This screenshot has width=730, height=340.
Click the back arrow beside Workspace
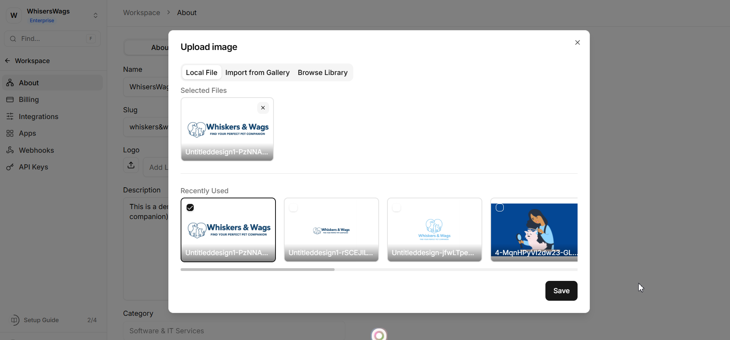[8, 61]
